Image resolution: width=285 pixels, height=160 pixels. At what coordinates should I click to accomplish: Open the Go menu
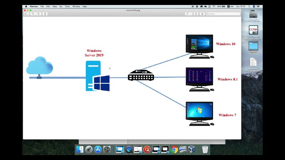(61, 6)
